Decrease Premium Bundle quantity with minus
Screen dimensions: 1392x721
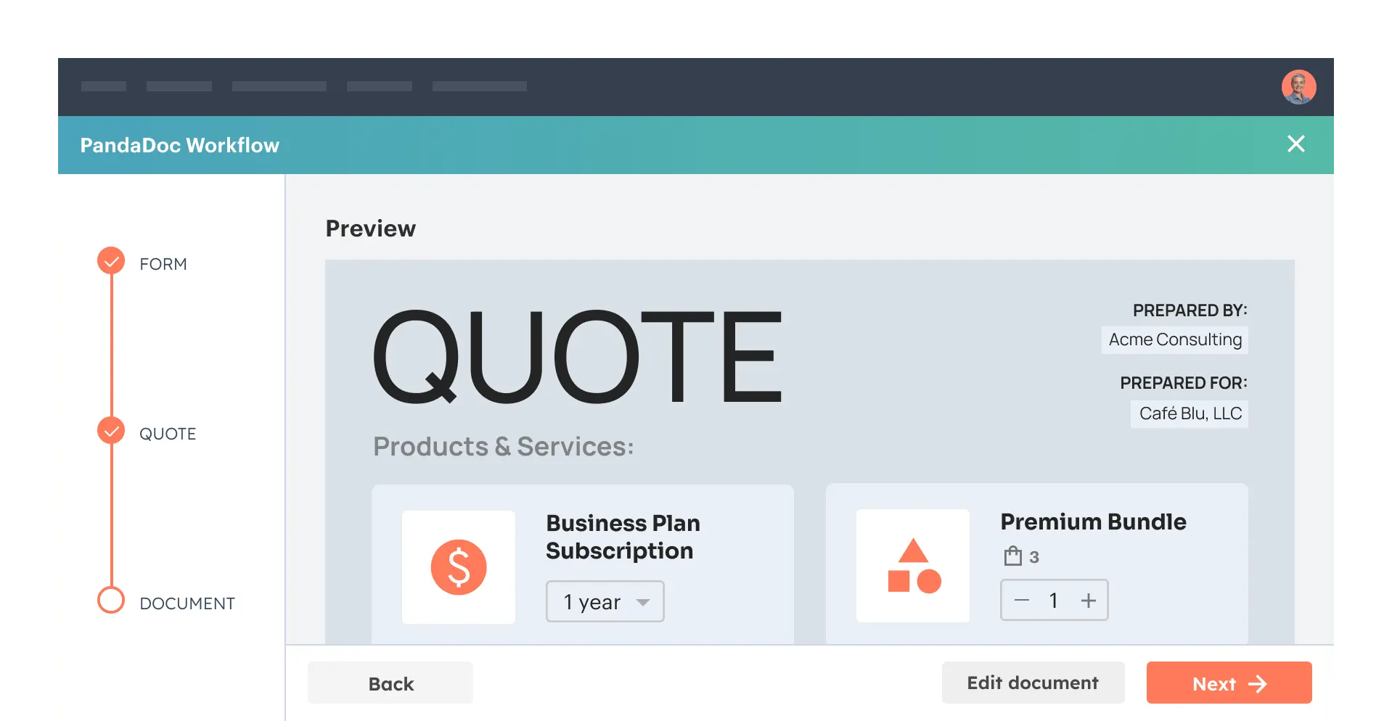[x=1022, y=601]
